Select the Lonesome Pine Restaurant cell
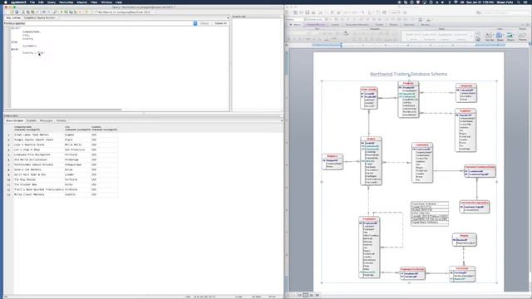 (x=38, y=154)
